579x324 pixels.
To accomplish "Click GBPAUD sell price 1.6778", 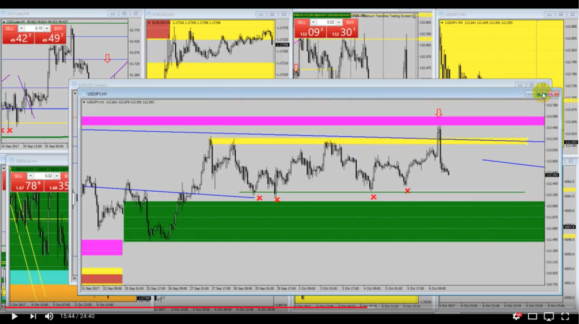I will click(x=27, y=186).
